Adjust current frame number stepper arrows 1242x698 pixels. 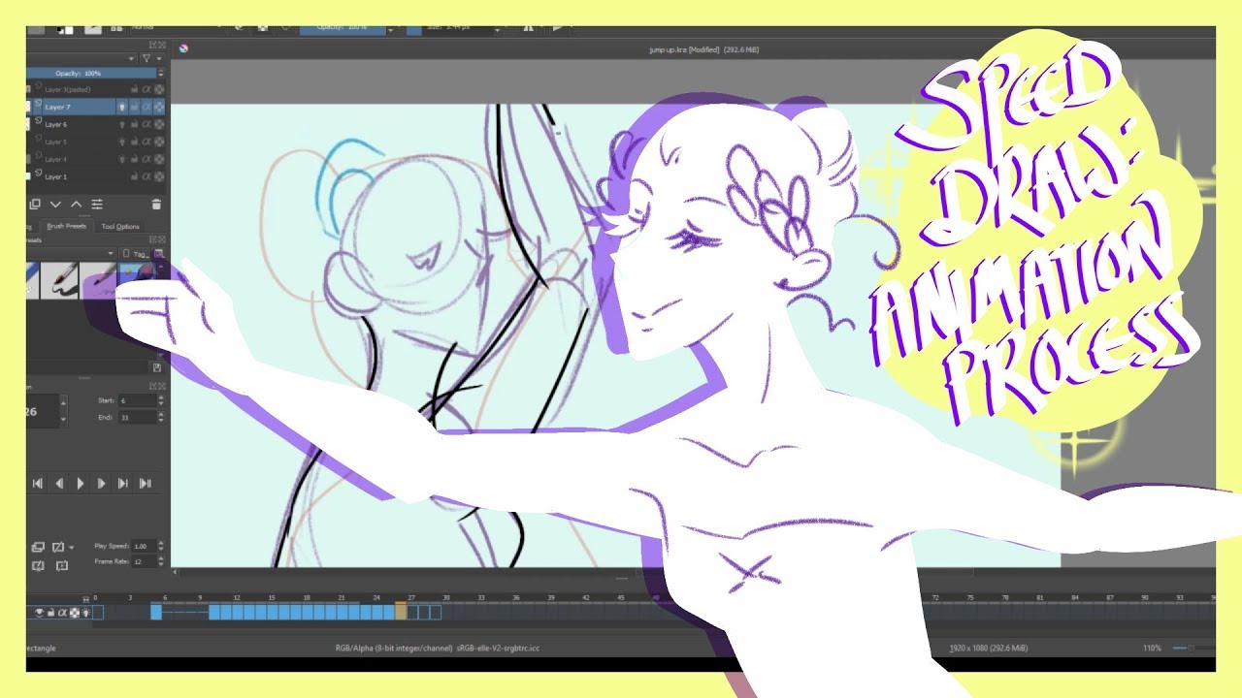pos(64,411)
